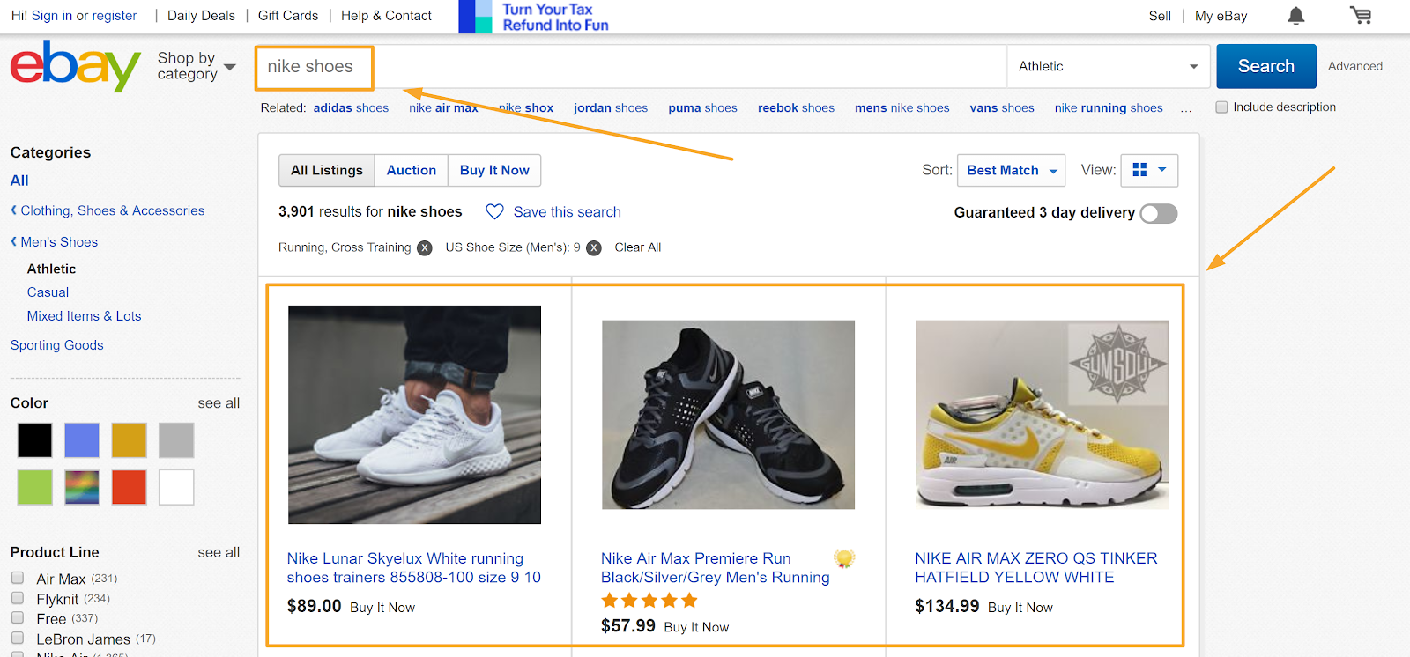Click the blue Search button

point(1266,66)
